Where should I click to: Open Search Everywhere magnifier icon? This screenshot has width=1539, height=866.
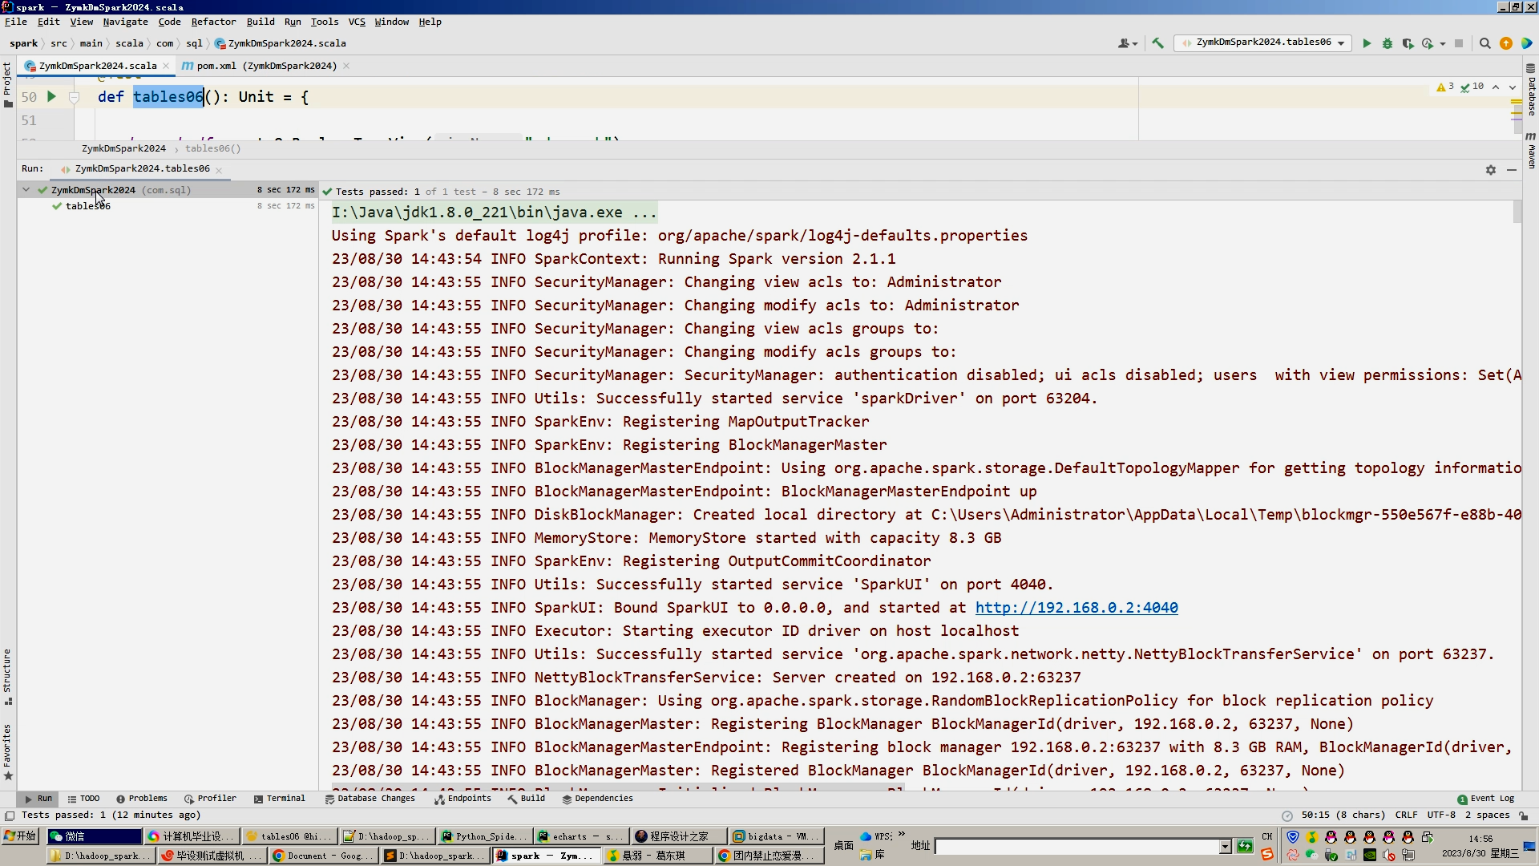click(x=1484, y=43)
